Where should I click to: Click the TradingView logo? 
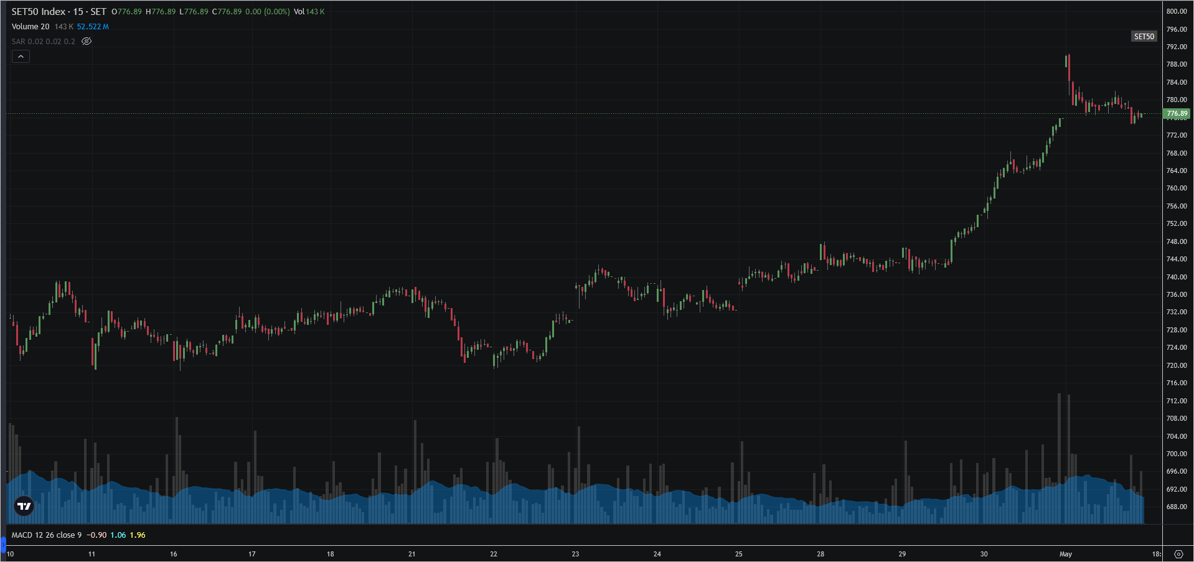pyautogui.click(x=24, y=507)
